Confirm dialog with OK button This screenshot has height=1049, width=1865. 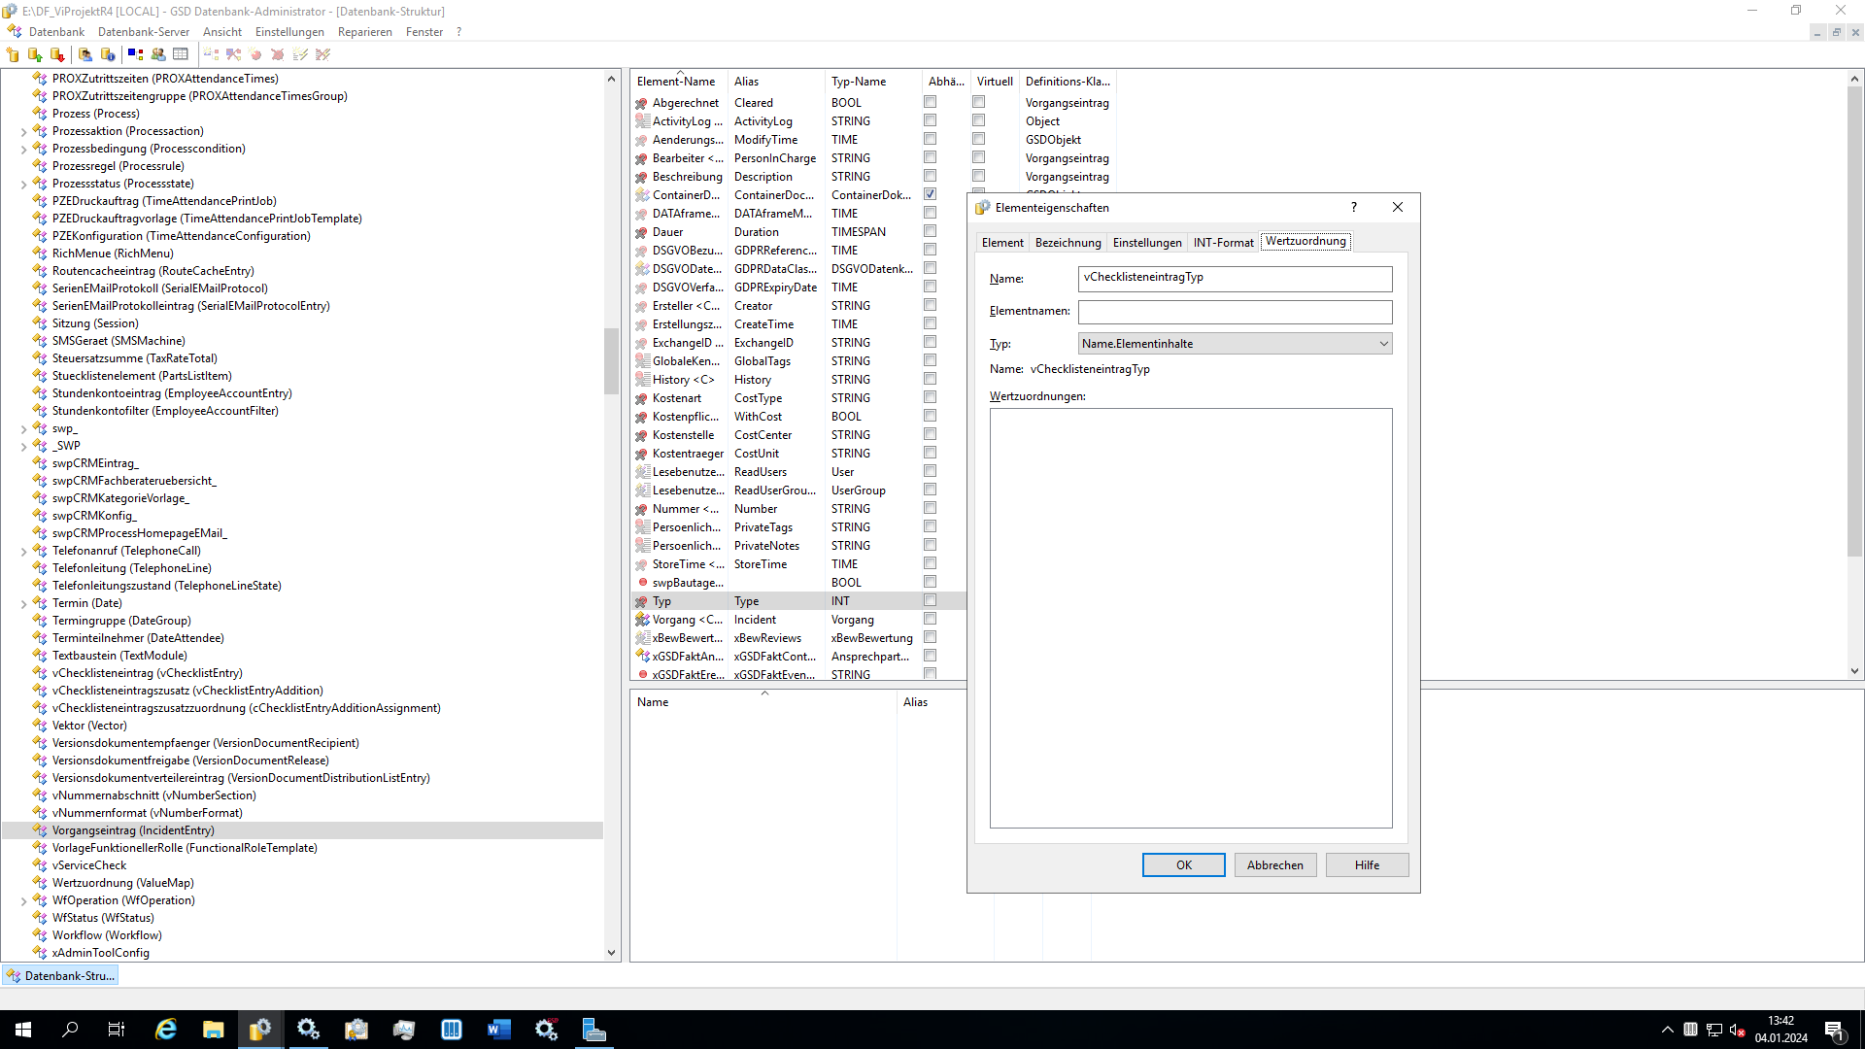[x=1183, y=865]
